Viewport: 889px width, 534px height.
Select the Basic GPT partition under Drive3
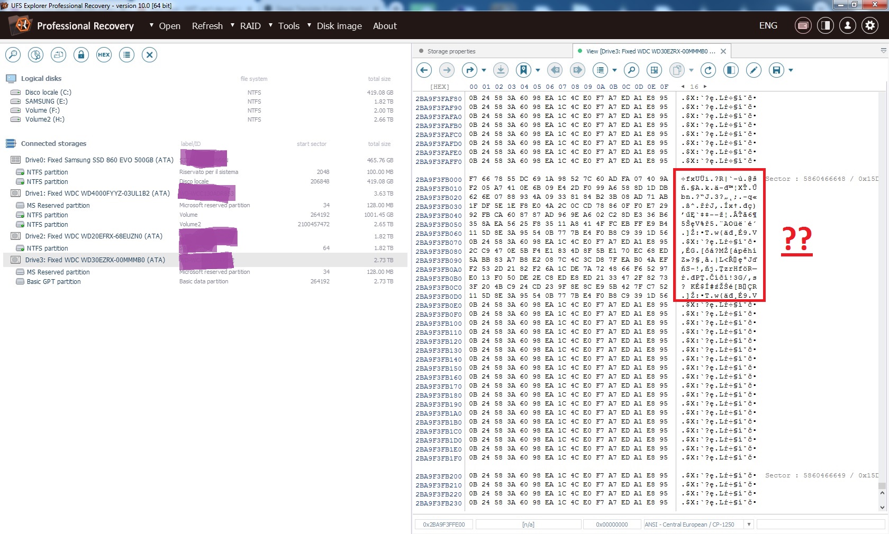(x=205, y=282)
